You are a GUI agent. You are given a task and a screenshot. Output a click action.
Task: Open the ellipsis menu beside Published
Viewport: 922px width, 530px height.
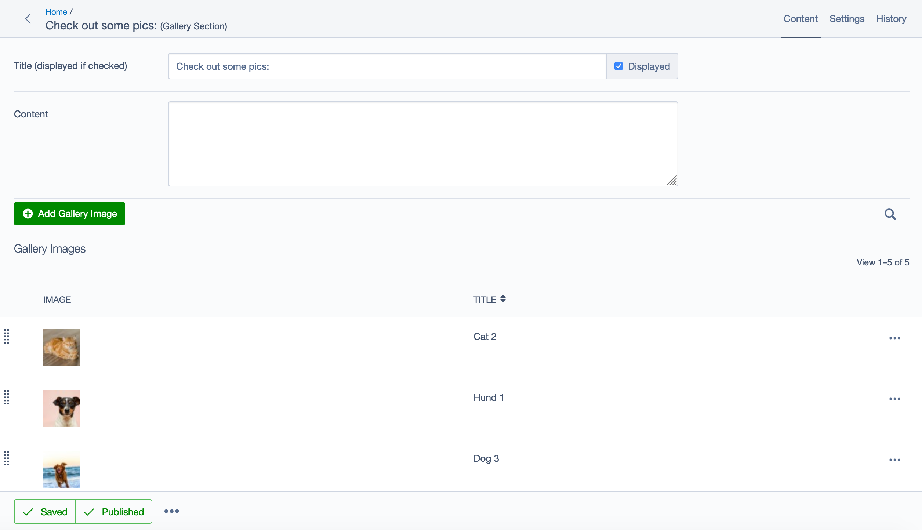pyautogui.click(x=171, y=511)
